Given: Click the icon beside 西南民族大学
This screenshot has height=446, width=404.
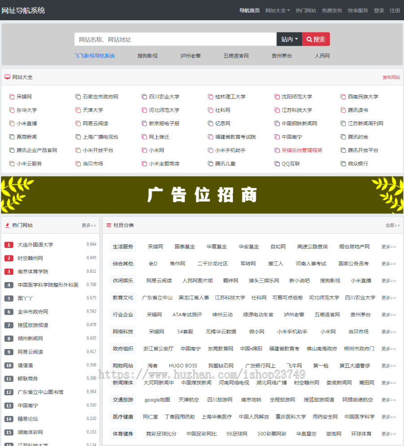Looking at the screenshot, I should click(343, 97).
